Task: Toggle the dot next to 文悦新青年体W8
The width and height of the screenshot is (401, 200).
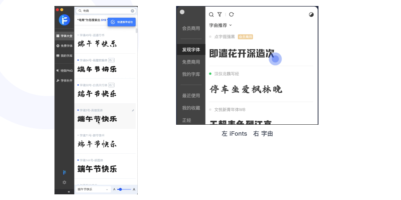Action: point(210,109)
